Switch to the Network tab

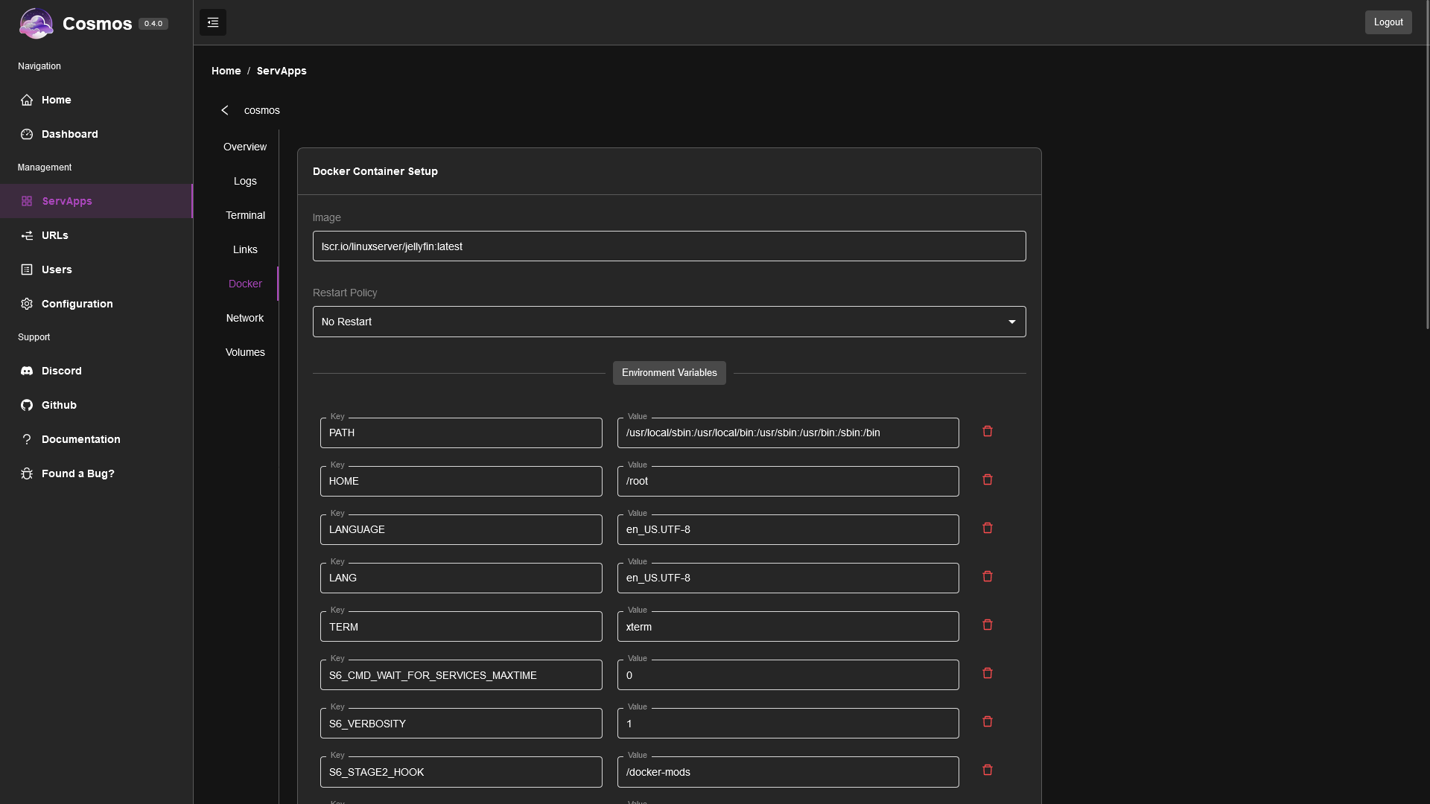click(x=245, y=318)
